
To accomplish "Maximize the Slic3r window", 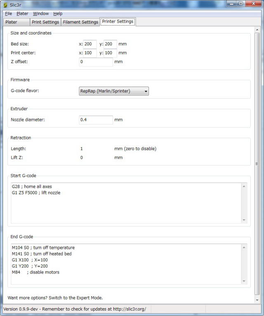I will pos(240,4).
